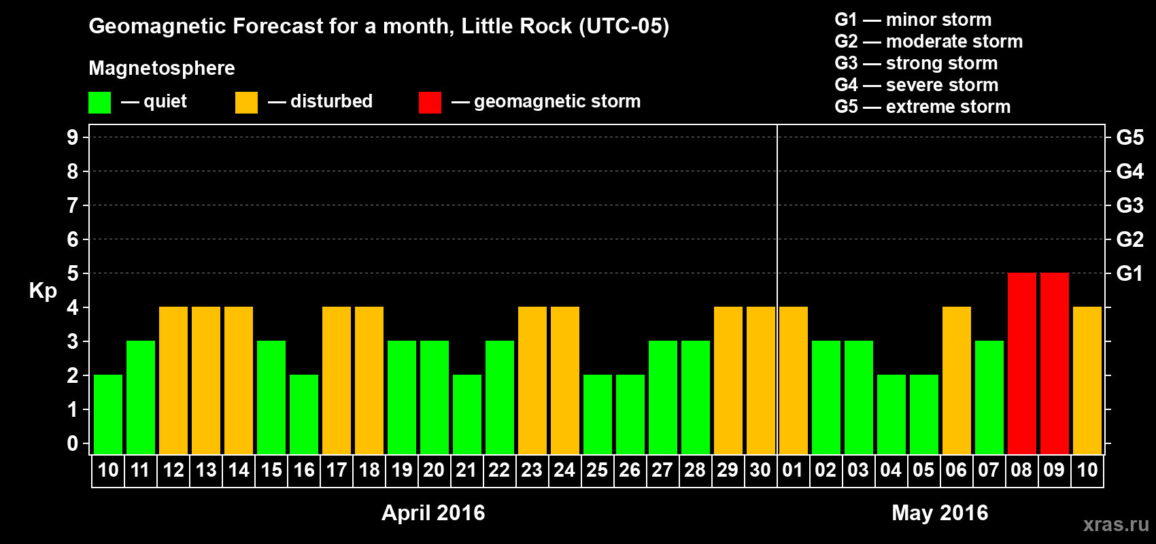Select the green bar for April 21
Image resolution: width=1156 pixels, height=544 pixels.
point(467,414)
